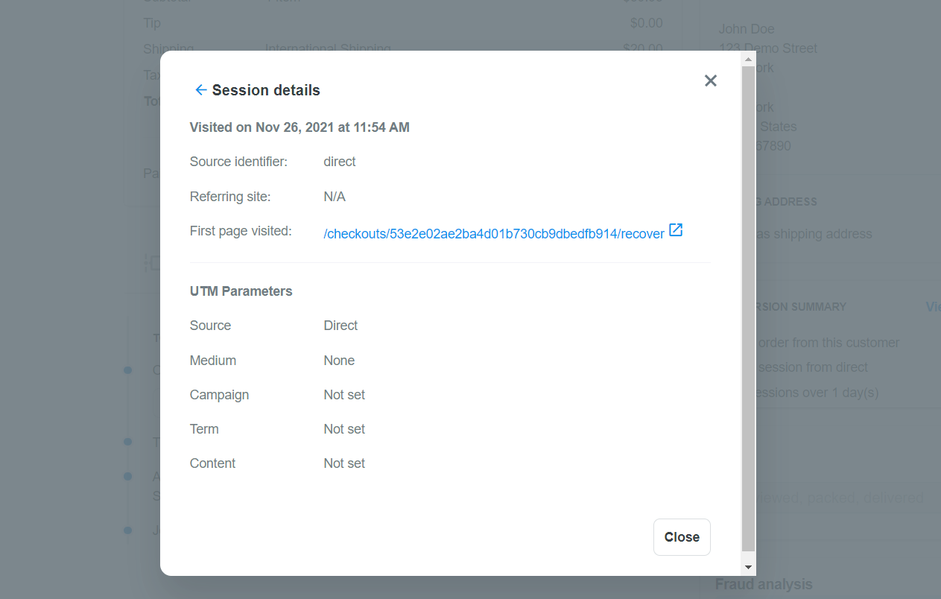Click the Fraud analysis heading
Image resolution: width=941 pixels, height=599 pixels.
[764, 584]
